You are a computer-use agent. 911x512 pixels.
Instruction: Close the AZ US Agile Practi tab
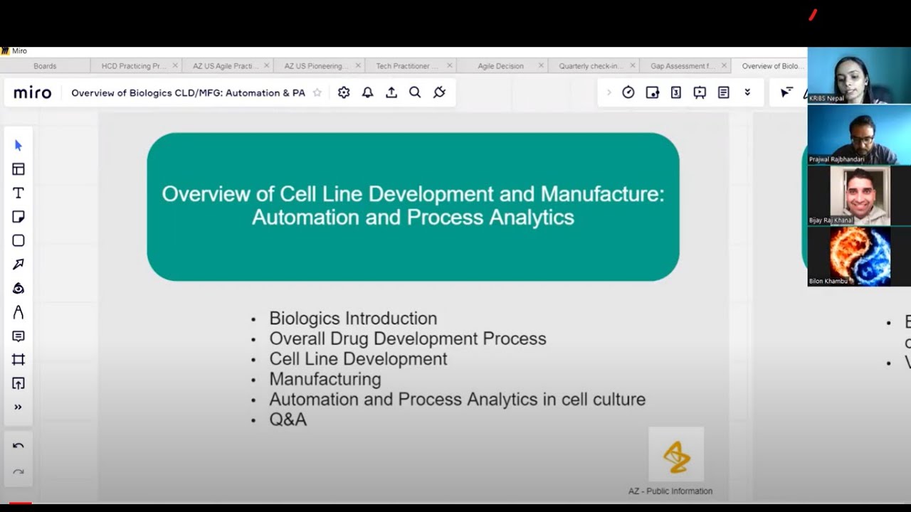pos(267,66)
